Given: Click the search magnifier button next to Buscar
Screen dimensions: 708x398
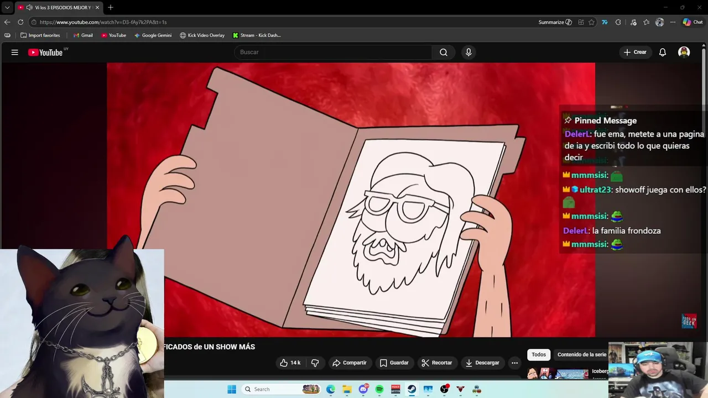Looking at the screenshot, I should 444,52.
